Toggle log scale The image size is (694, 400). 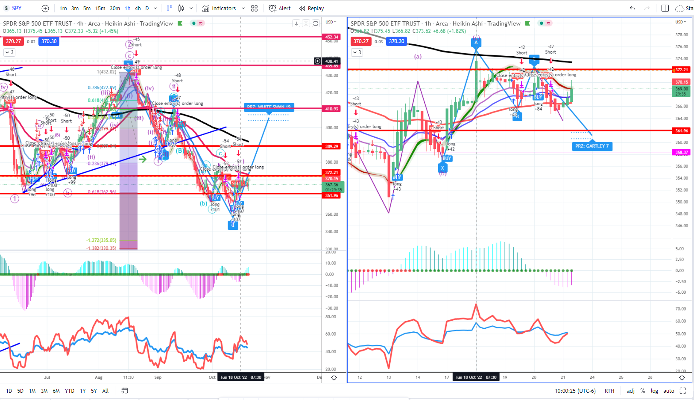coord(654,391)
